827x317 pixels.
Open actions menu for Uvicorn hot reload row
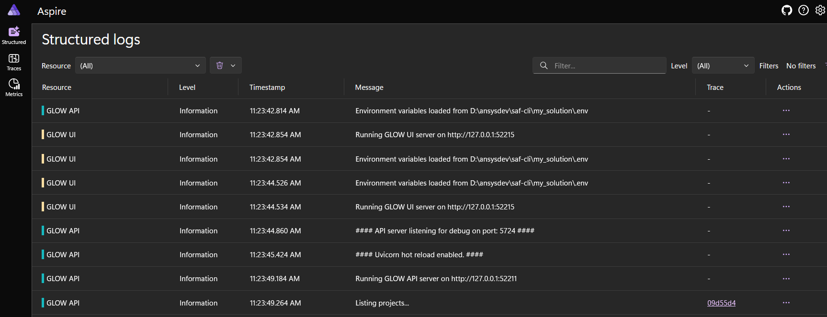point(786,254)
